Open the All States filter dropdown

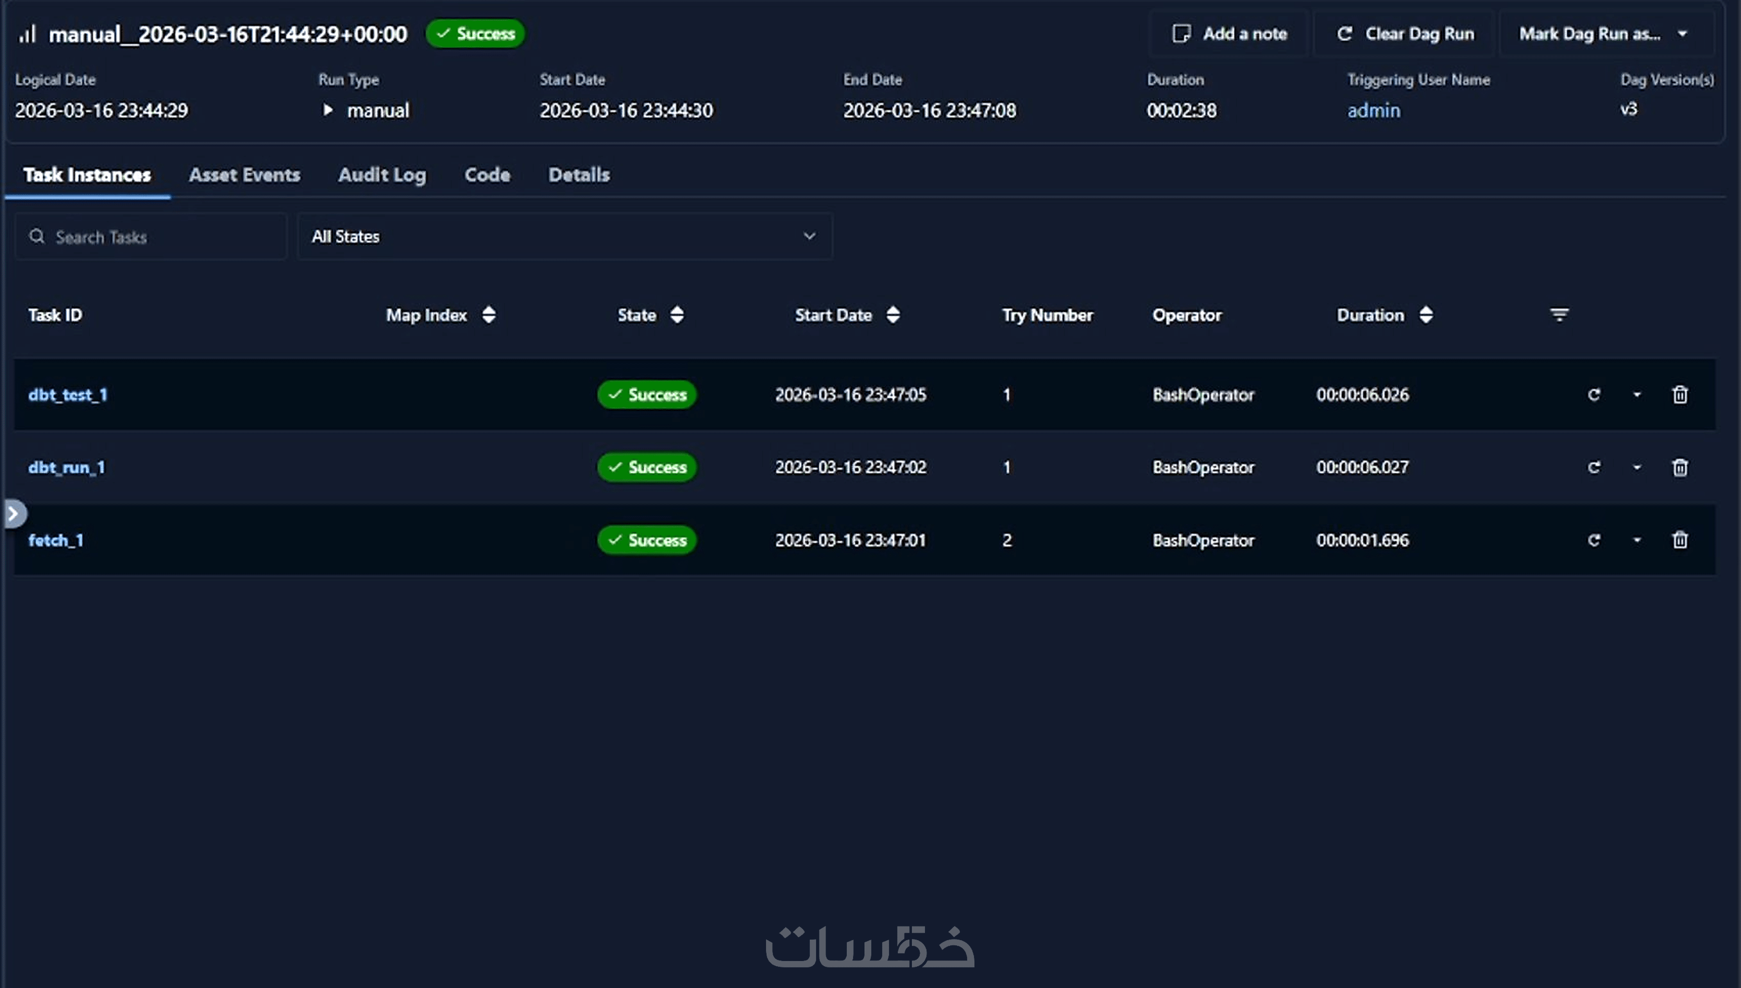tap(564, 236)
